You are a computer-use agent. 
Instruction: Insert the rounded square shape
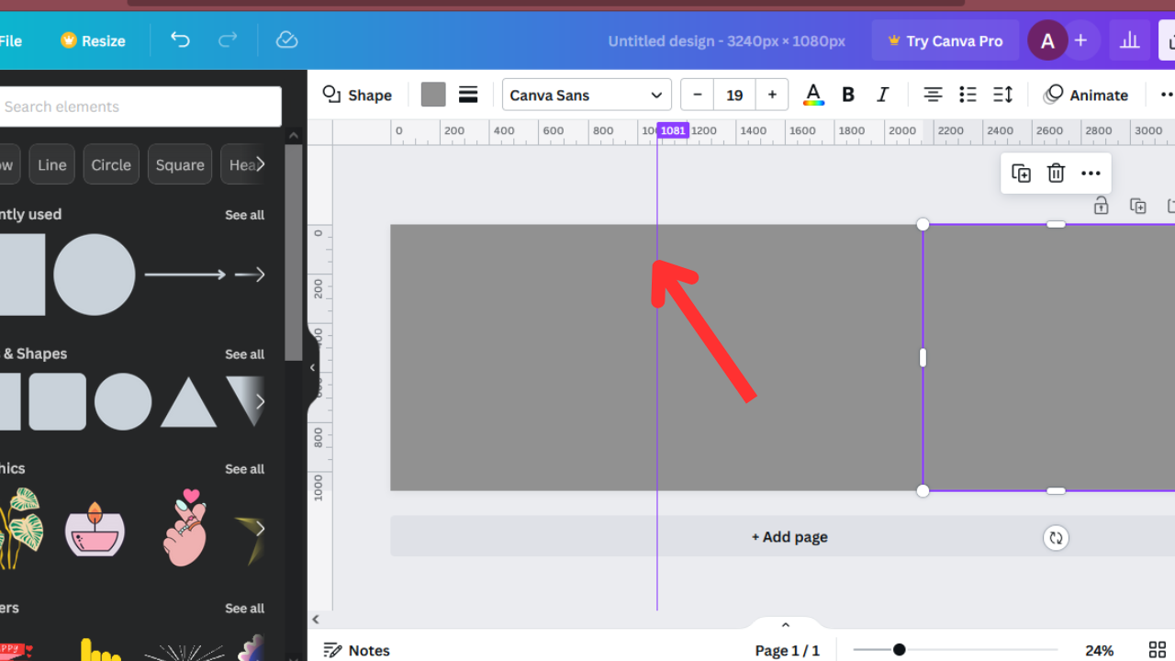(x=57, y=401)
